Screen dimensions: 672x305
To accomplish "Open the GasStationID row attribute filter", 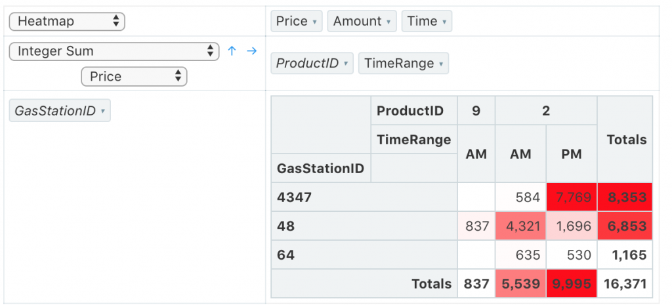I will (103, 112).
